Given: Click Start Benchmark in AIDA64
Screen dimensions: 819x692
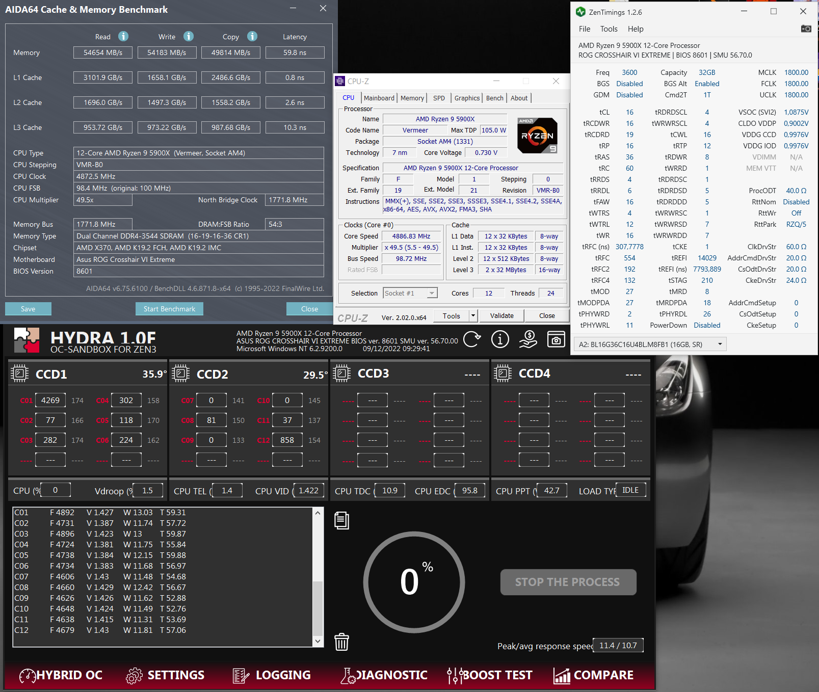Looking at the screenshot, I should point(169,309).
